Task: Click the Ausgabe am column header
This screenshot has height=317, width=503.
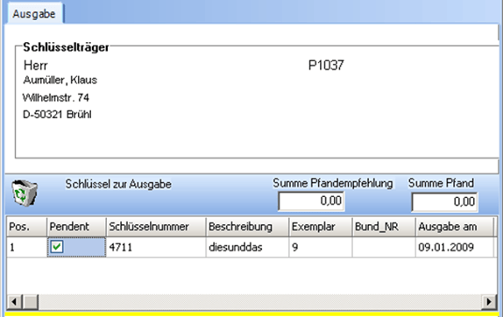Action: (455, 227)
